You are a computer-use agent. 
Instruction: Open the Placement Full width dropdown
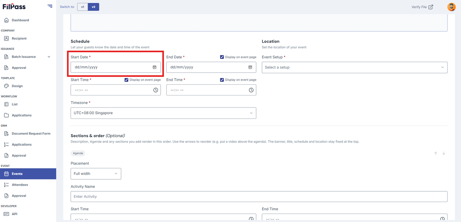click(x=96, y=174)
